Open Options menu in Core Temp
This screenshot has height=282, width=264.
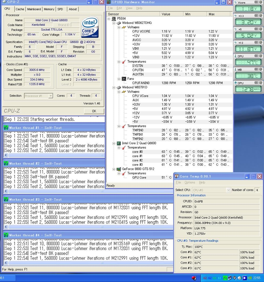tap(190, 182)
